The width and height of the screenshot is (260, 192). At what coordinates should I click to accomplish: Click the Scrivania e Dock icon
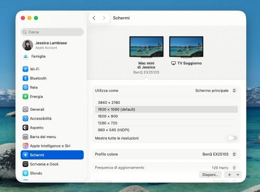[26, 164]
